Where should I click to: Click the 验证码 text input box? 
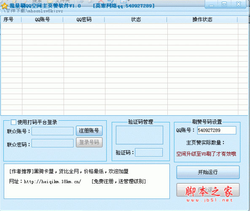coord(149,152)
